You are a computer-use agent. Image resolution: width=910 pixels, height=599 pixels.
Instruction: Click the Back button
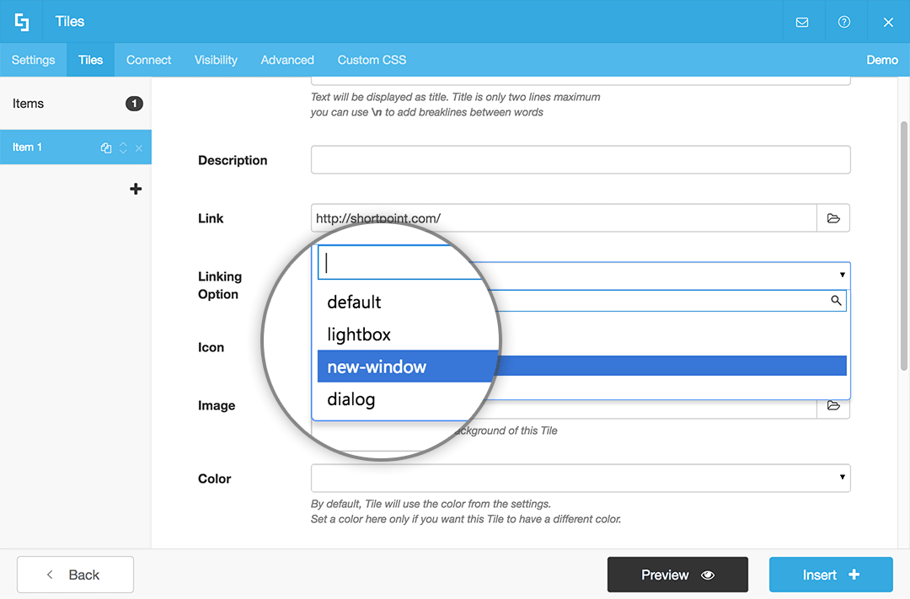click(x=75, y=575)
